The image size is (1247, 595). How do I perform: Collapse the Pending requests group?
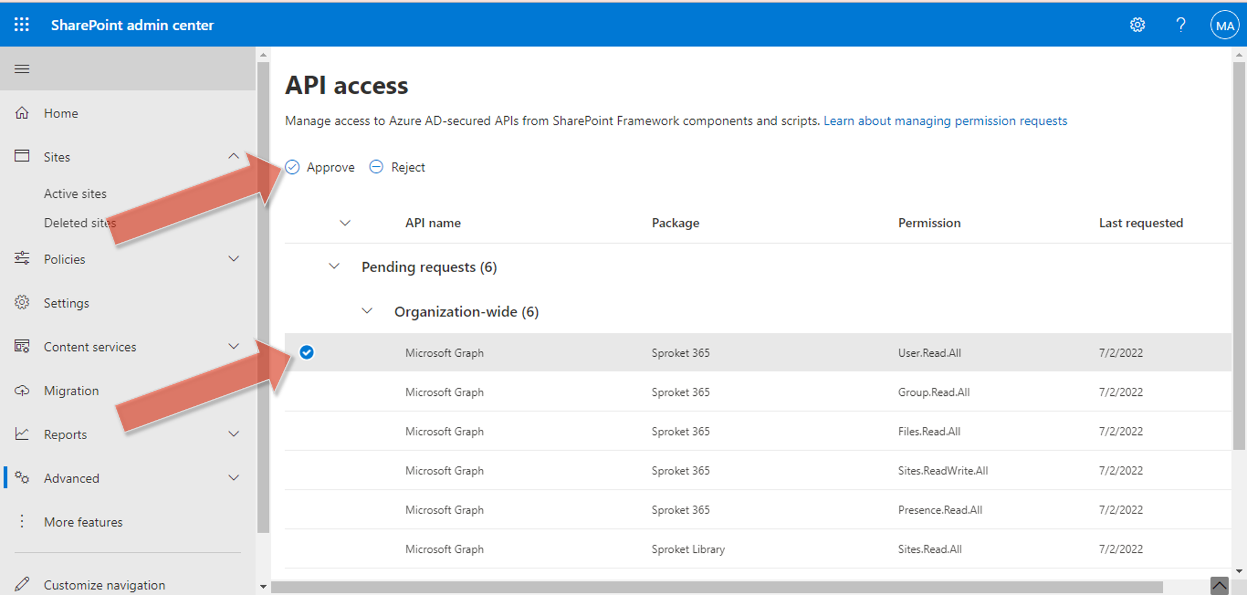[334, 266]
